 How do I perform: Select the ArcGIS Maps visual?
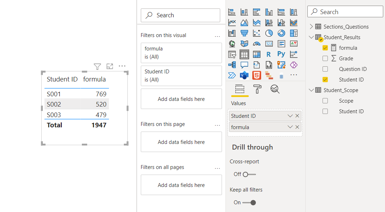(x=281, y=65)
